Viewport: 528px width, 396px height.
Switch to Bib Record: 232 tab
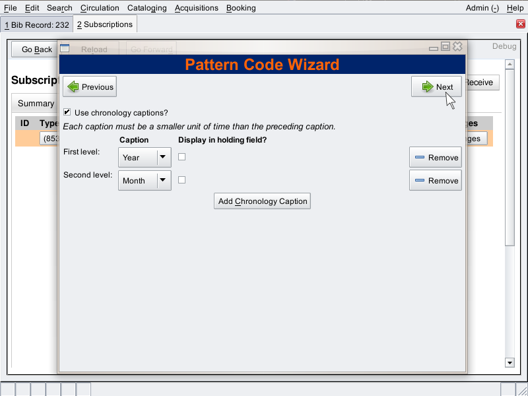coord(36,24)
